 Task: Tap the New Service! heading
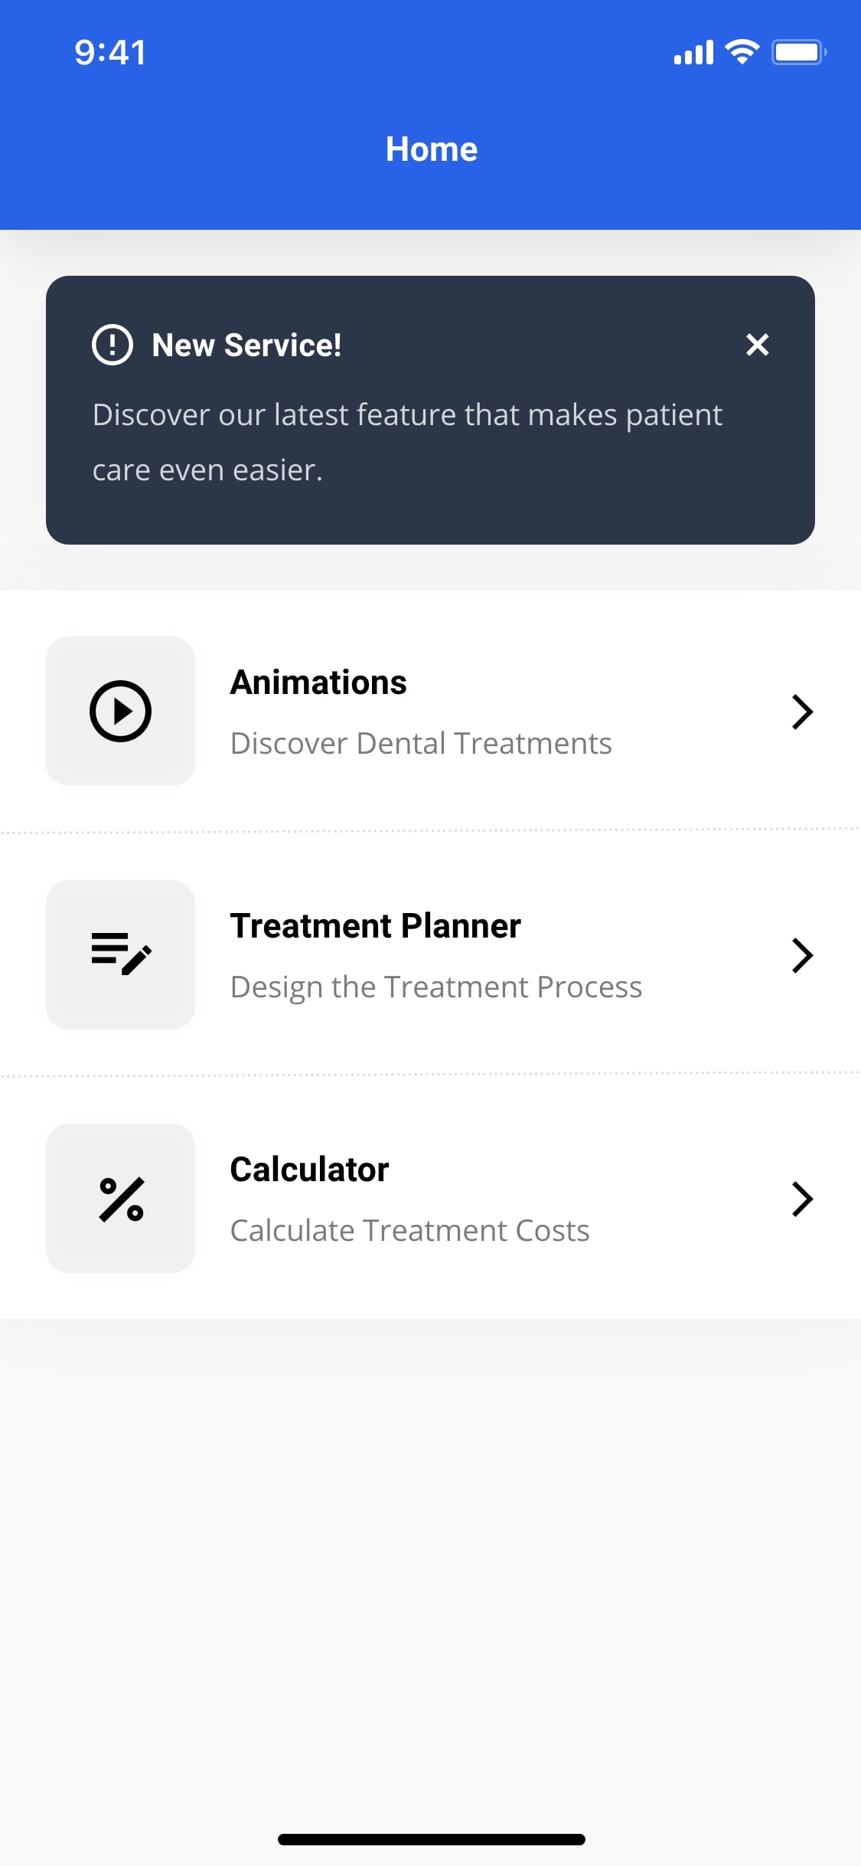click(246, 345)
